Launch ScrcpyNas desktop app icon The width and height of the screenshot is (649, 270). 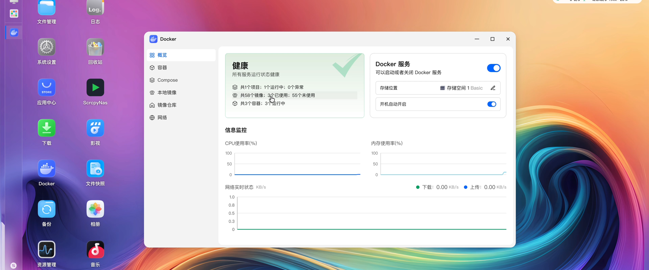[95, 88]
